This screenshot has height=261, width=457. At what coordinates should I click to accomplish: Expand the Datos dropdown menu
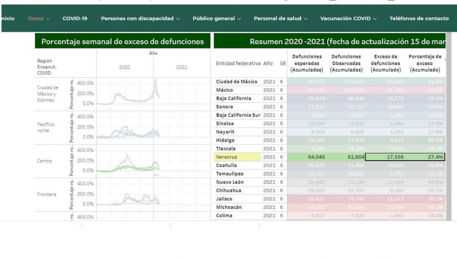point(39,18)
